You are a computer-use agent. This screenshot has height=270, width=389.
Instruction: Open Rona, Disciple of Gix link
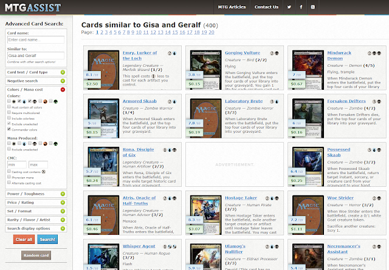pyautogui.click(x=138, y=152)
